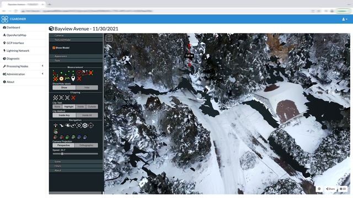Activate Earth controls navigation

click(x=55, y=125)
